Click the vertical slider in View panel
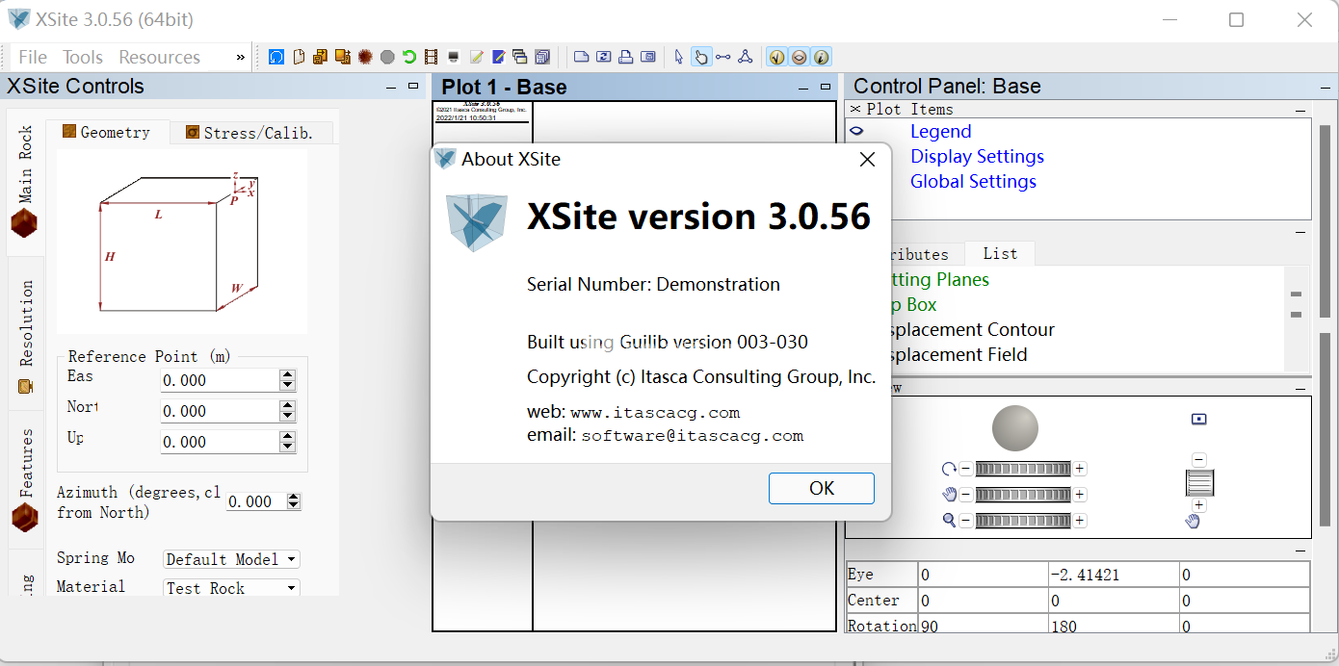Viewport: 1339px width, 666px height. click(1199, 482)
